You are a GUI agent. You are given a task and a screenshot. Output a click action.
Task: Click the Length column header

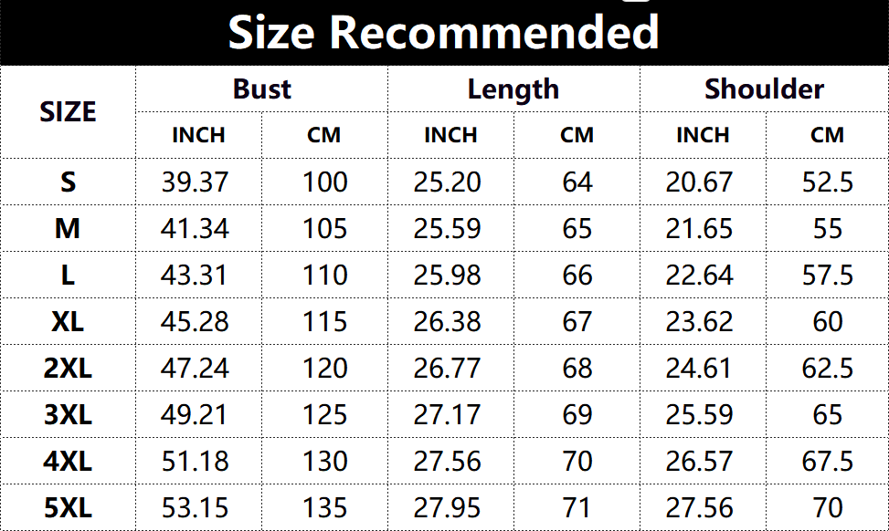(513, 89)
